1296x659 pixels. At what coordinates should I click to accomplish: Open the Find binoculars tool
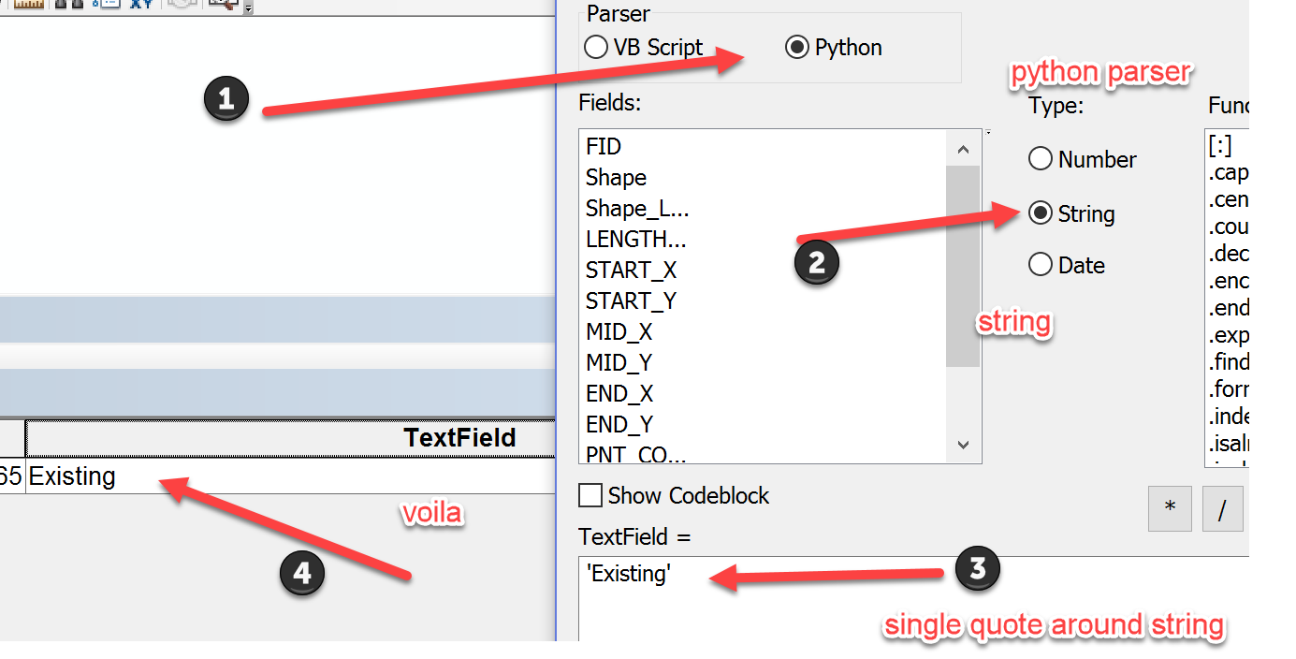[68, 5]
